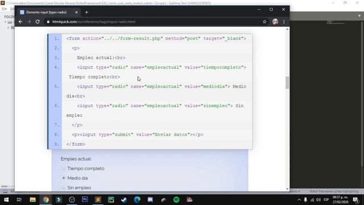This screenshot has height=205, width=364.
Task: Switch to Google Chrome in taskbar
Action: tap(45, 200)
